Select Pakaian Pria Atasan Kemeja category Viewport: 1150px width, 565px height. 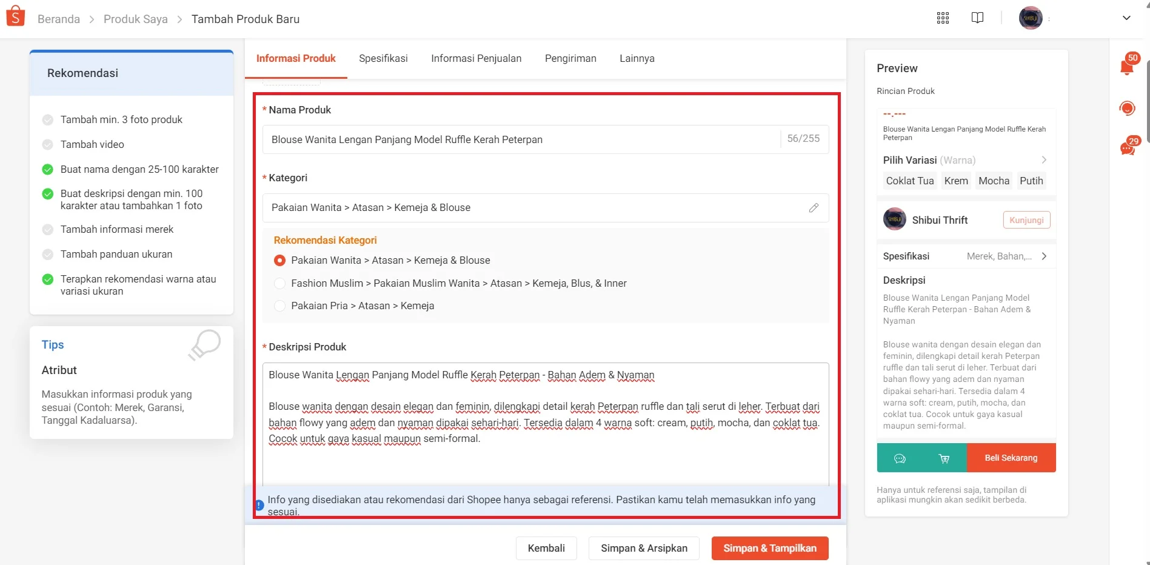279,306
